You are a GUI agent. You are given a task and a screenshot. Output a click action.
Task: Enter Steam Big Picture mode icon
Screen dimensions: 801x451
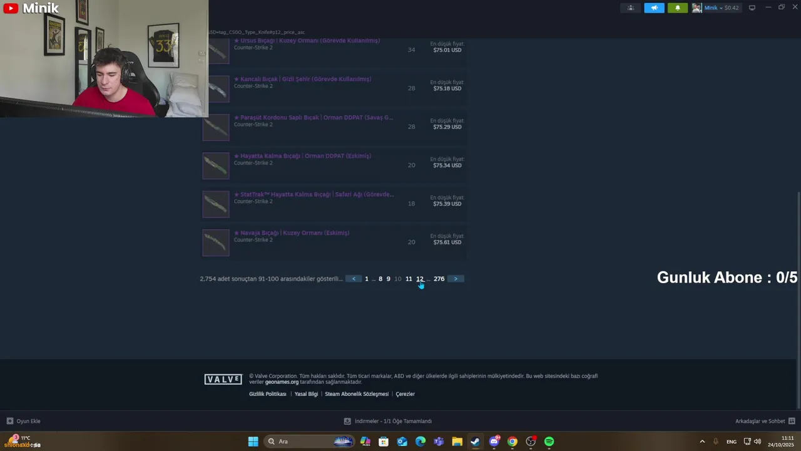pyautogui.click(x=752, y=8)
